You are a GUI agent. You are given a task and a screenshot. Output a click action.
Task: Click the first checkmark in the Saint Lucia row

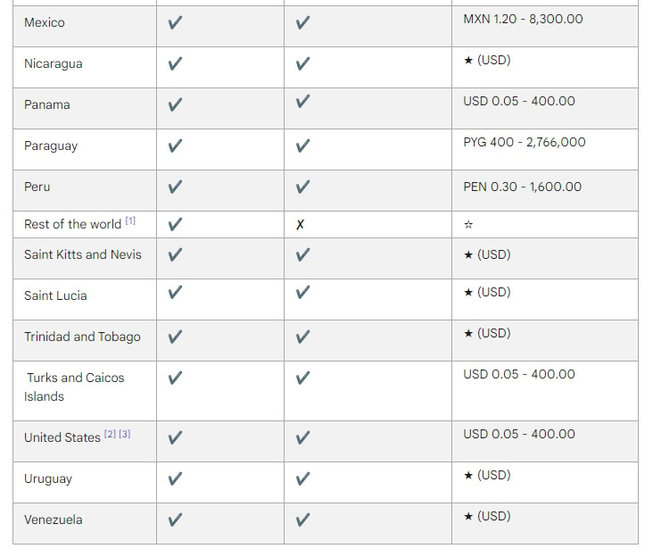(175, 293)
